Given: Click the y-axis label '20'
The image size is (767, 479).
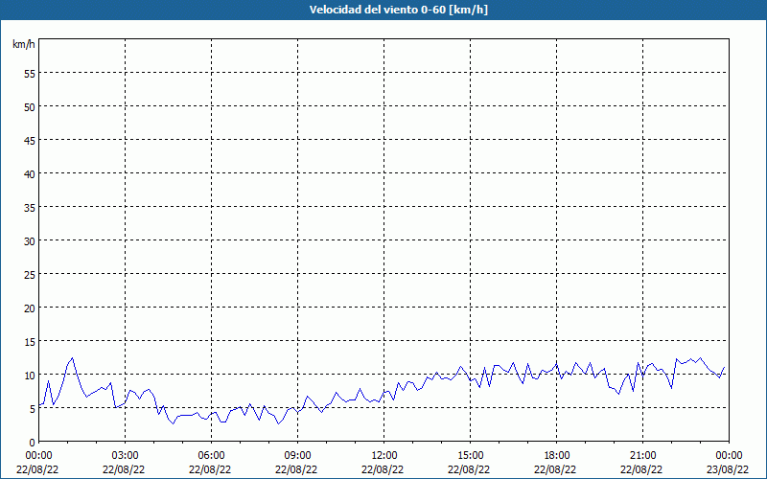Looking at the screenshot, I should click(x=30, y=308).
